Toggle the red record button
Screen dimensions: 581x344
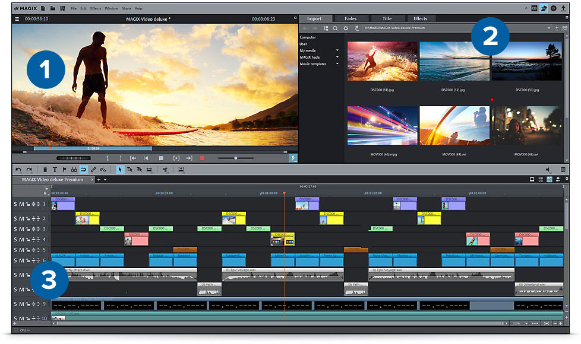[202, 158]
